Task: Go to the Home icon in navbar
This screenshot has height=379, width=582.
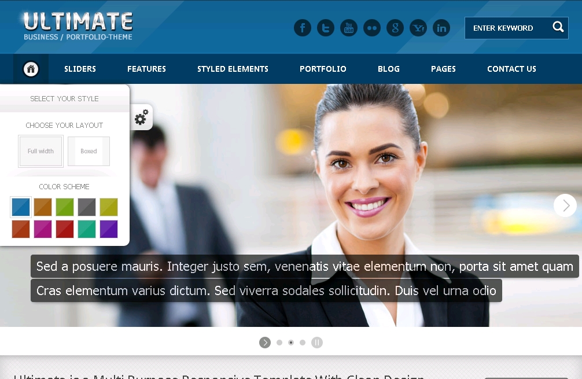Action: pos(31,69)
